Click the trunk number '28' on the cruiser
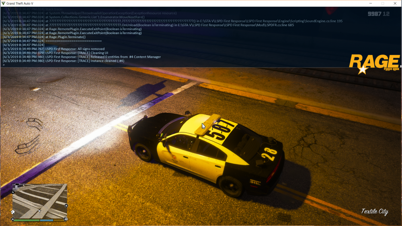 [269, 155]
